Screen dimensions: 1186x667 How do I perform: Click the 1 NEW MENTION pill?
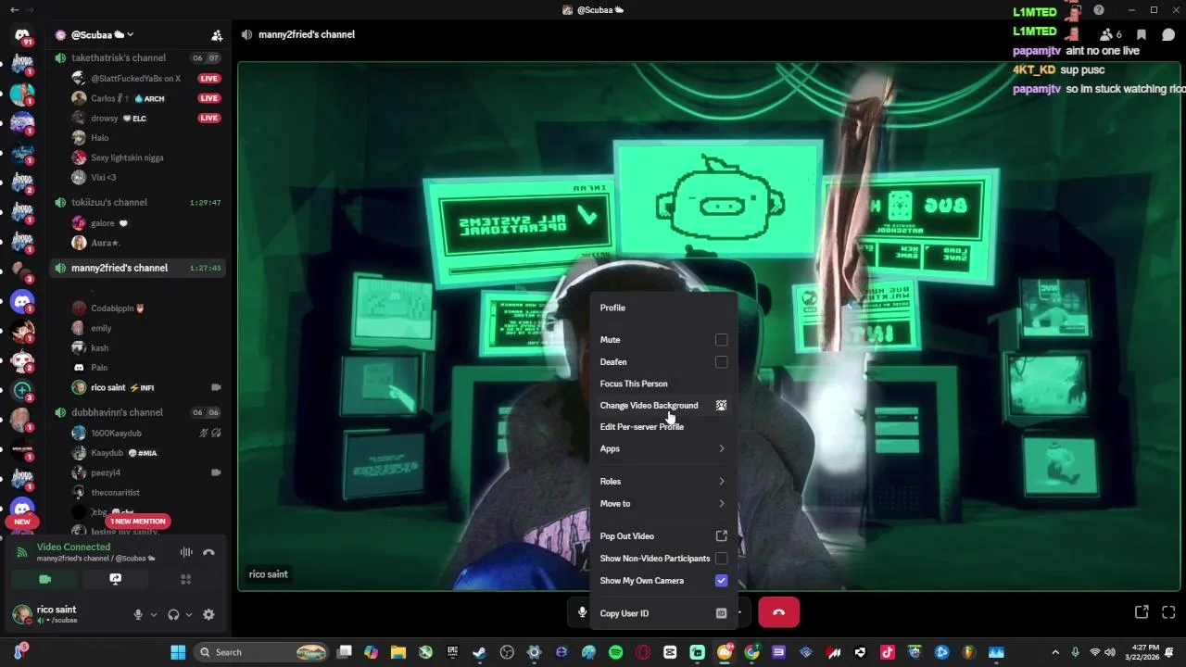(138, 521)
